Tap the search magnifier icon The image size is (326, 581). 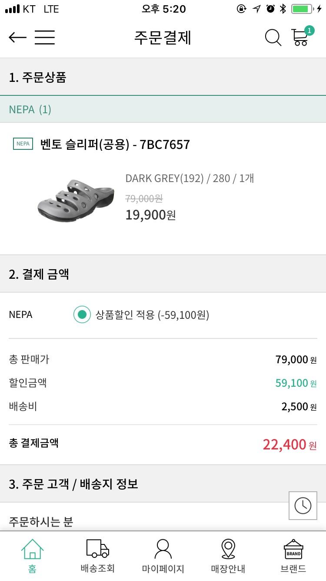coord(273,38)
